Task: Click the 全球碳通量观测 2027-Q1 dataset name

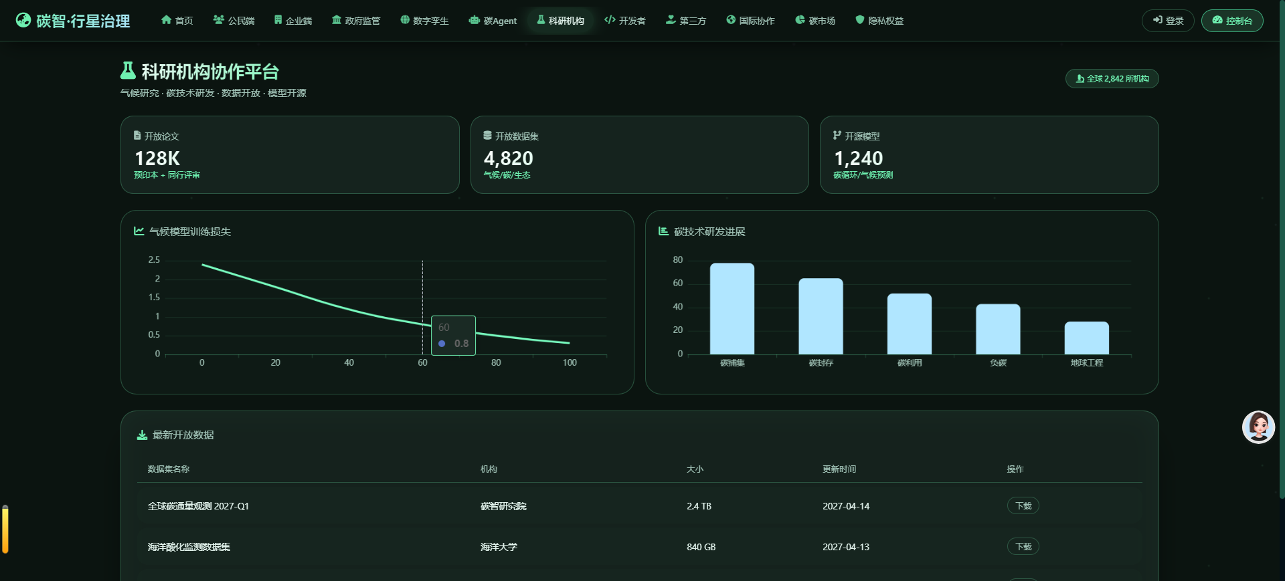Action: 198,506
